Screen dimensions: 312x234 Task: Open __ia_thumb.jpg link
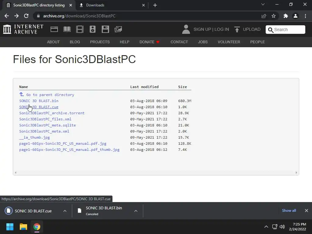[34, 137]
